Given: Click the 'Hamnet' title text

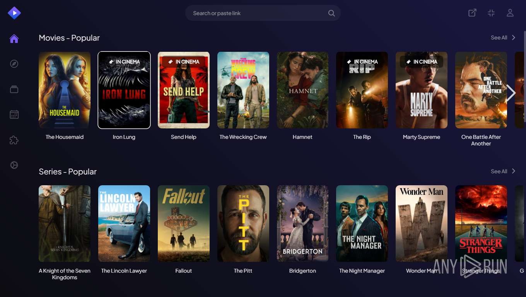Looking at the screenshot, I should (302, 137).
